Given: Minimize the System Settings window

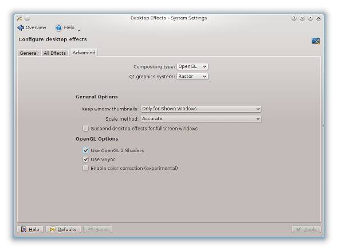Looking at the screenshot, I should [302, 18].
